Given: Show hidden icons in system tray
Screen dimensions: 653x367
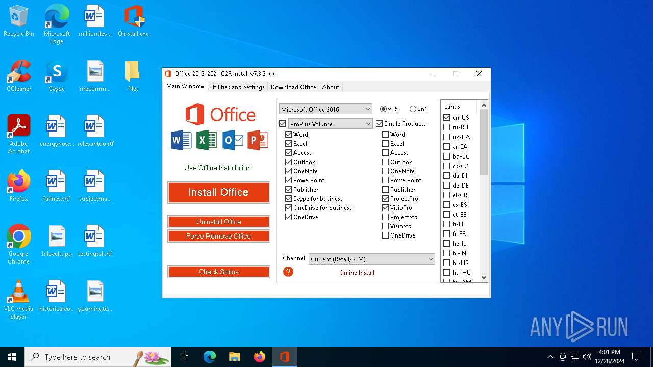Looking at the screenshot, I should 550,357.
